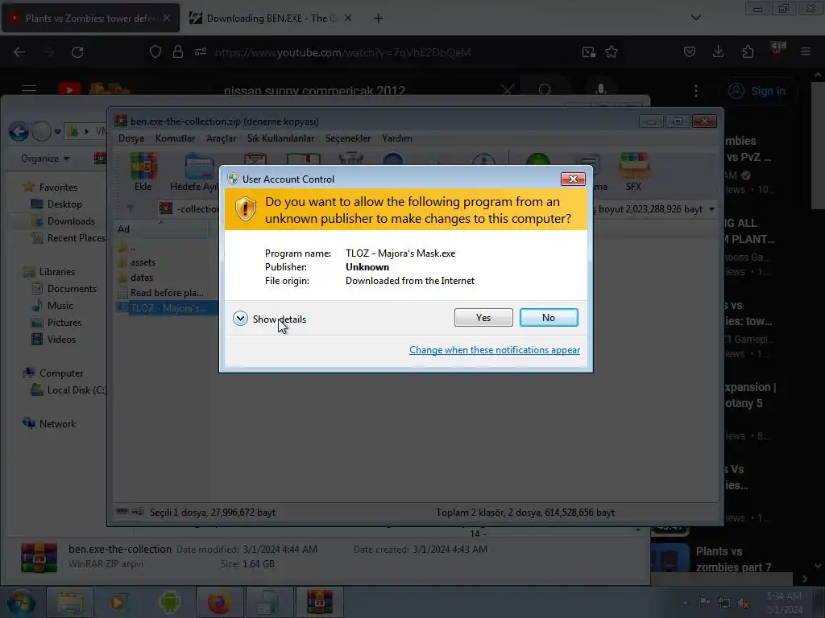This screenshot has height=618, width=825.
Task: Select Network in Explorer navigation pane
Action: point(50,423)
